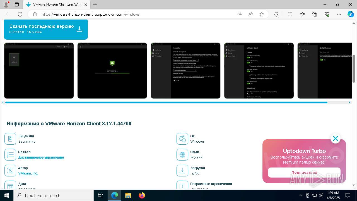This screenshot has width=357, height=201.
Task: Open the taskbar clock and calendar
Action: 333,195
